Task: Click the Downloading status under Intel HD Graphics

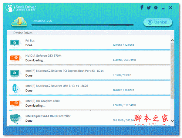Action: pos(35,106)
